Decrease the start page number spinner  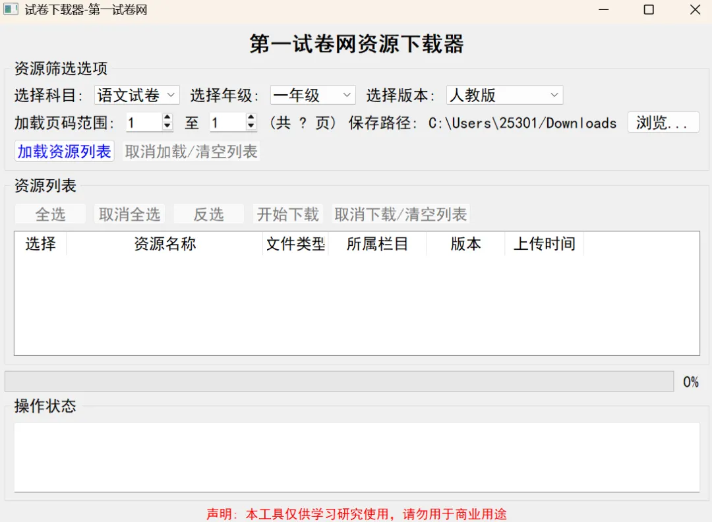167,126
